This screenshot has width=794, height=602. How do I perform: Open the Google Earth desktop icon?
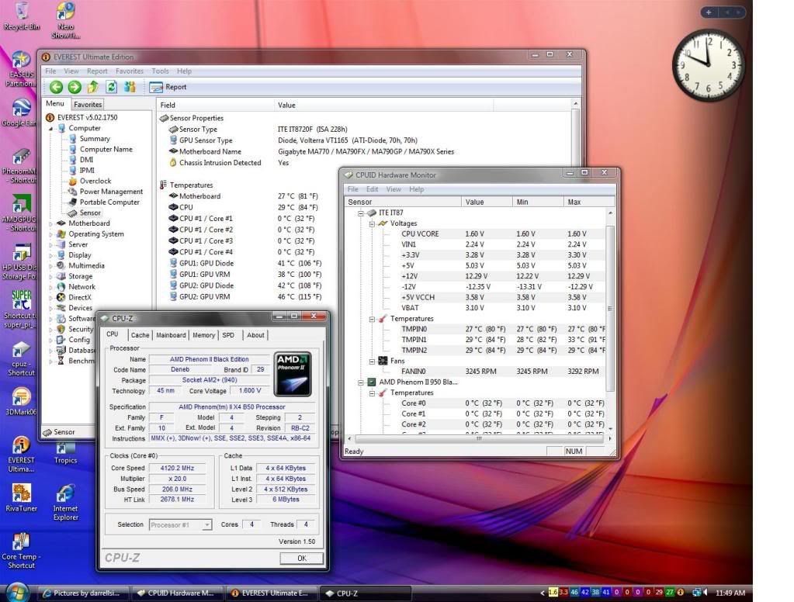click(x=20, y=113)
